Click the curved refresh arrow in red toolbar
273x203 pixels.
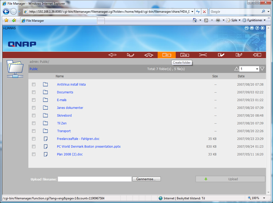pos(131,55)
